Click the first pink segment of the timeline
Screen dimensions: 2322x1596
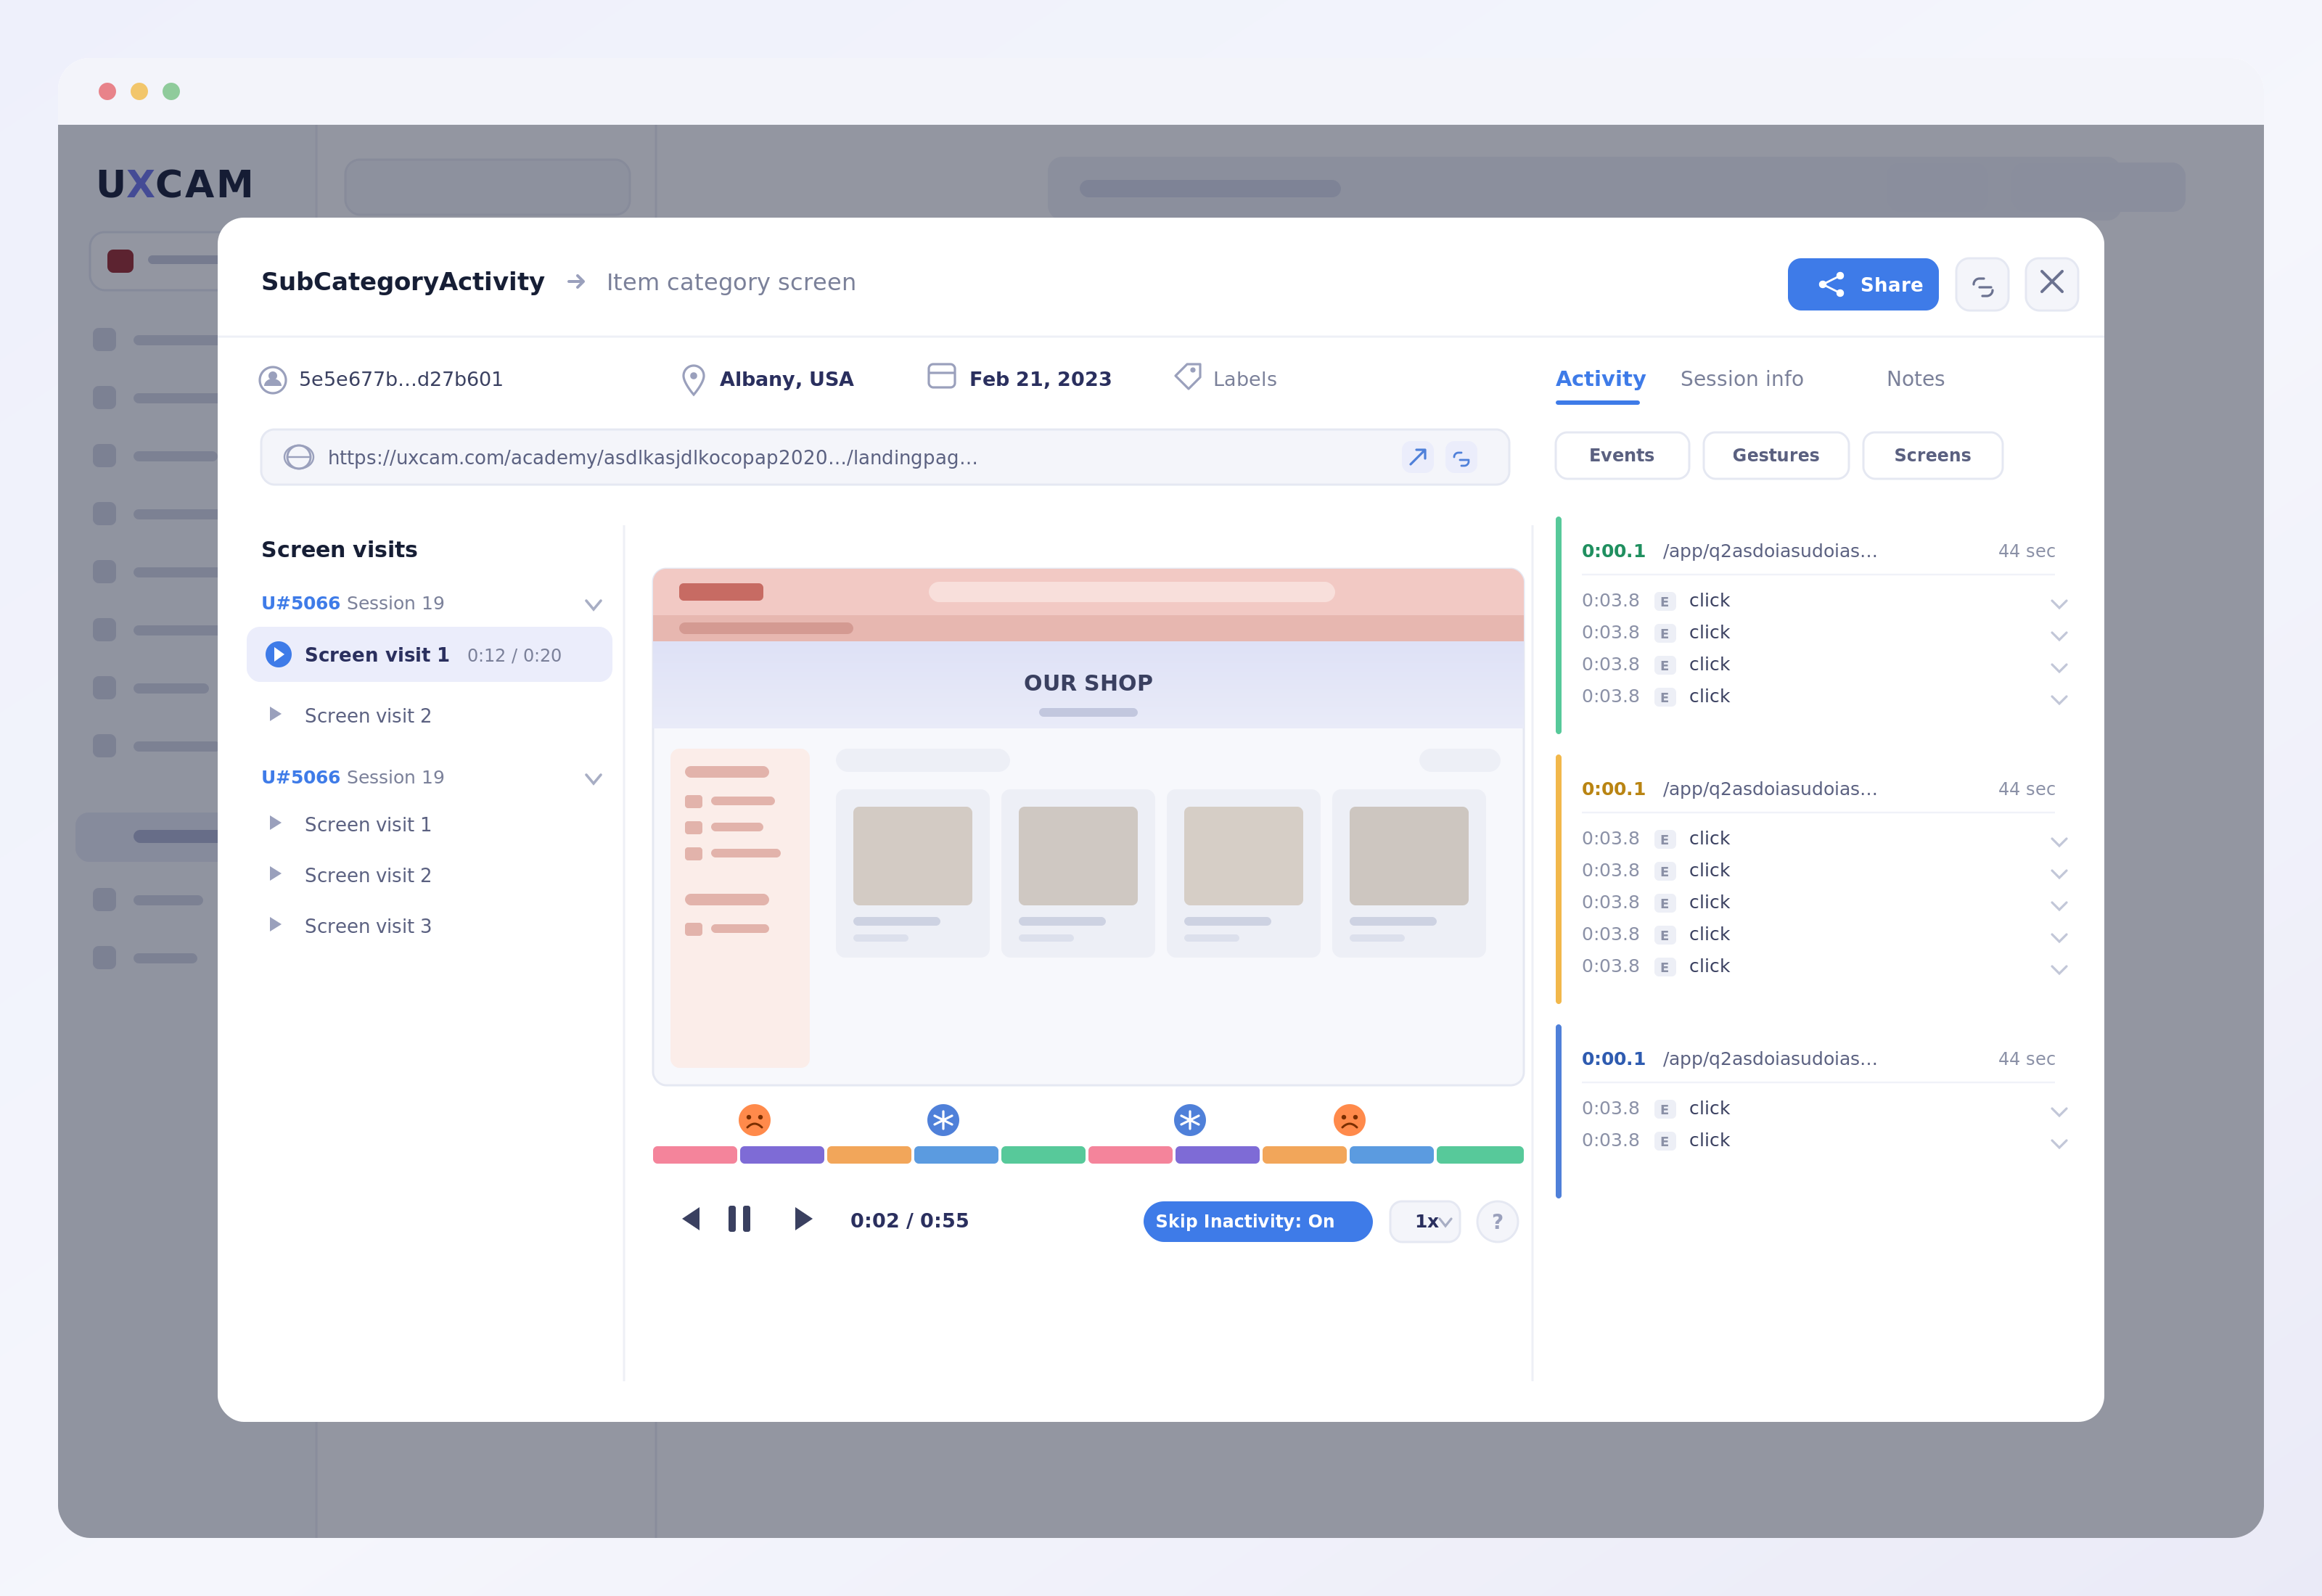pyautogui.click(x=694, y=1155)
